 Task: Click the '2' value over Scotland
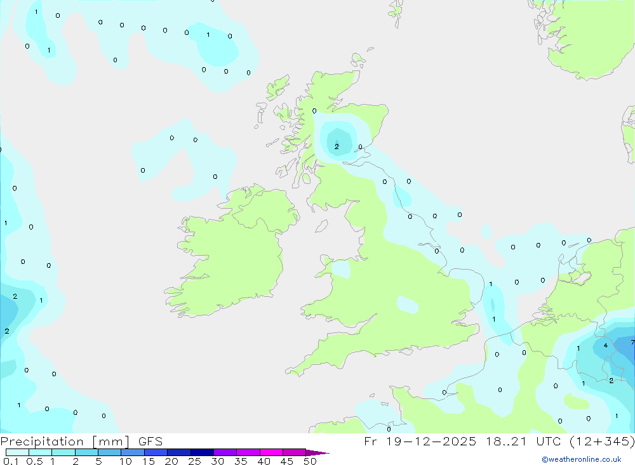[337, 147]
